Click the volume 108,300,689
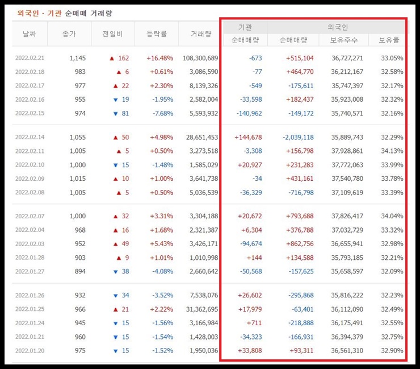Image resolution: width=420 pixels, height=369 pixels. pos(200,58)
